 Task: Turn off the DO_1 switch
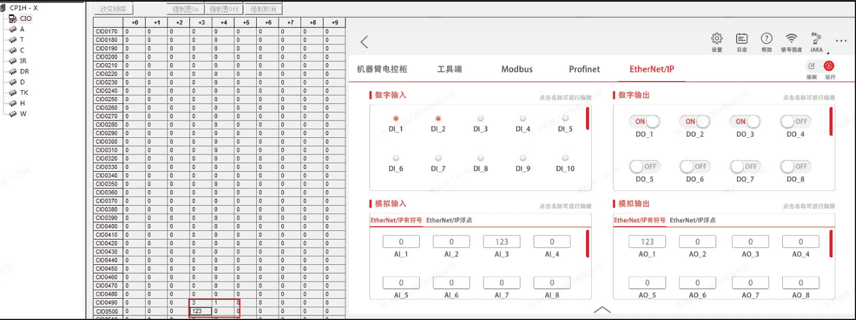coord(644,122)
